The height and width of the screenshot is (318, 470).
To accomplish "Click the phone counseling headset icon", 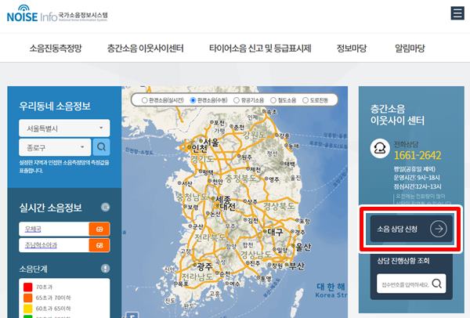I will point(380,148).
